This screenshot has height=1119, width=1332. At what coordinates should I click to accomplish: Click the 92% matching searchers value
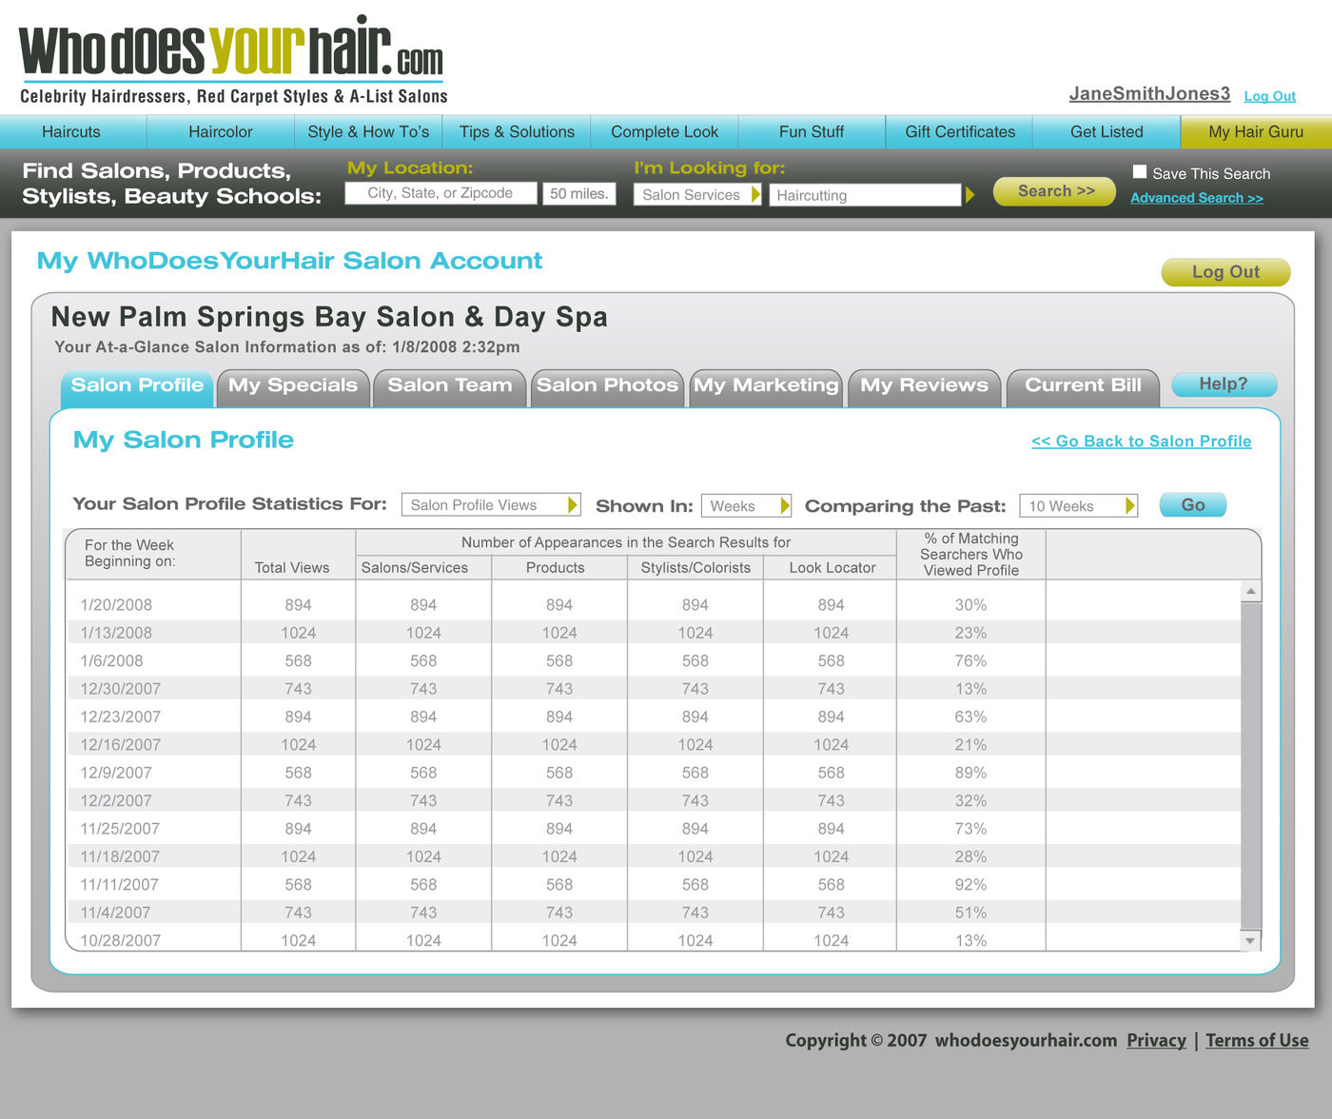click(x=970, y=885)
